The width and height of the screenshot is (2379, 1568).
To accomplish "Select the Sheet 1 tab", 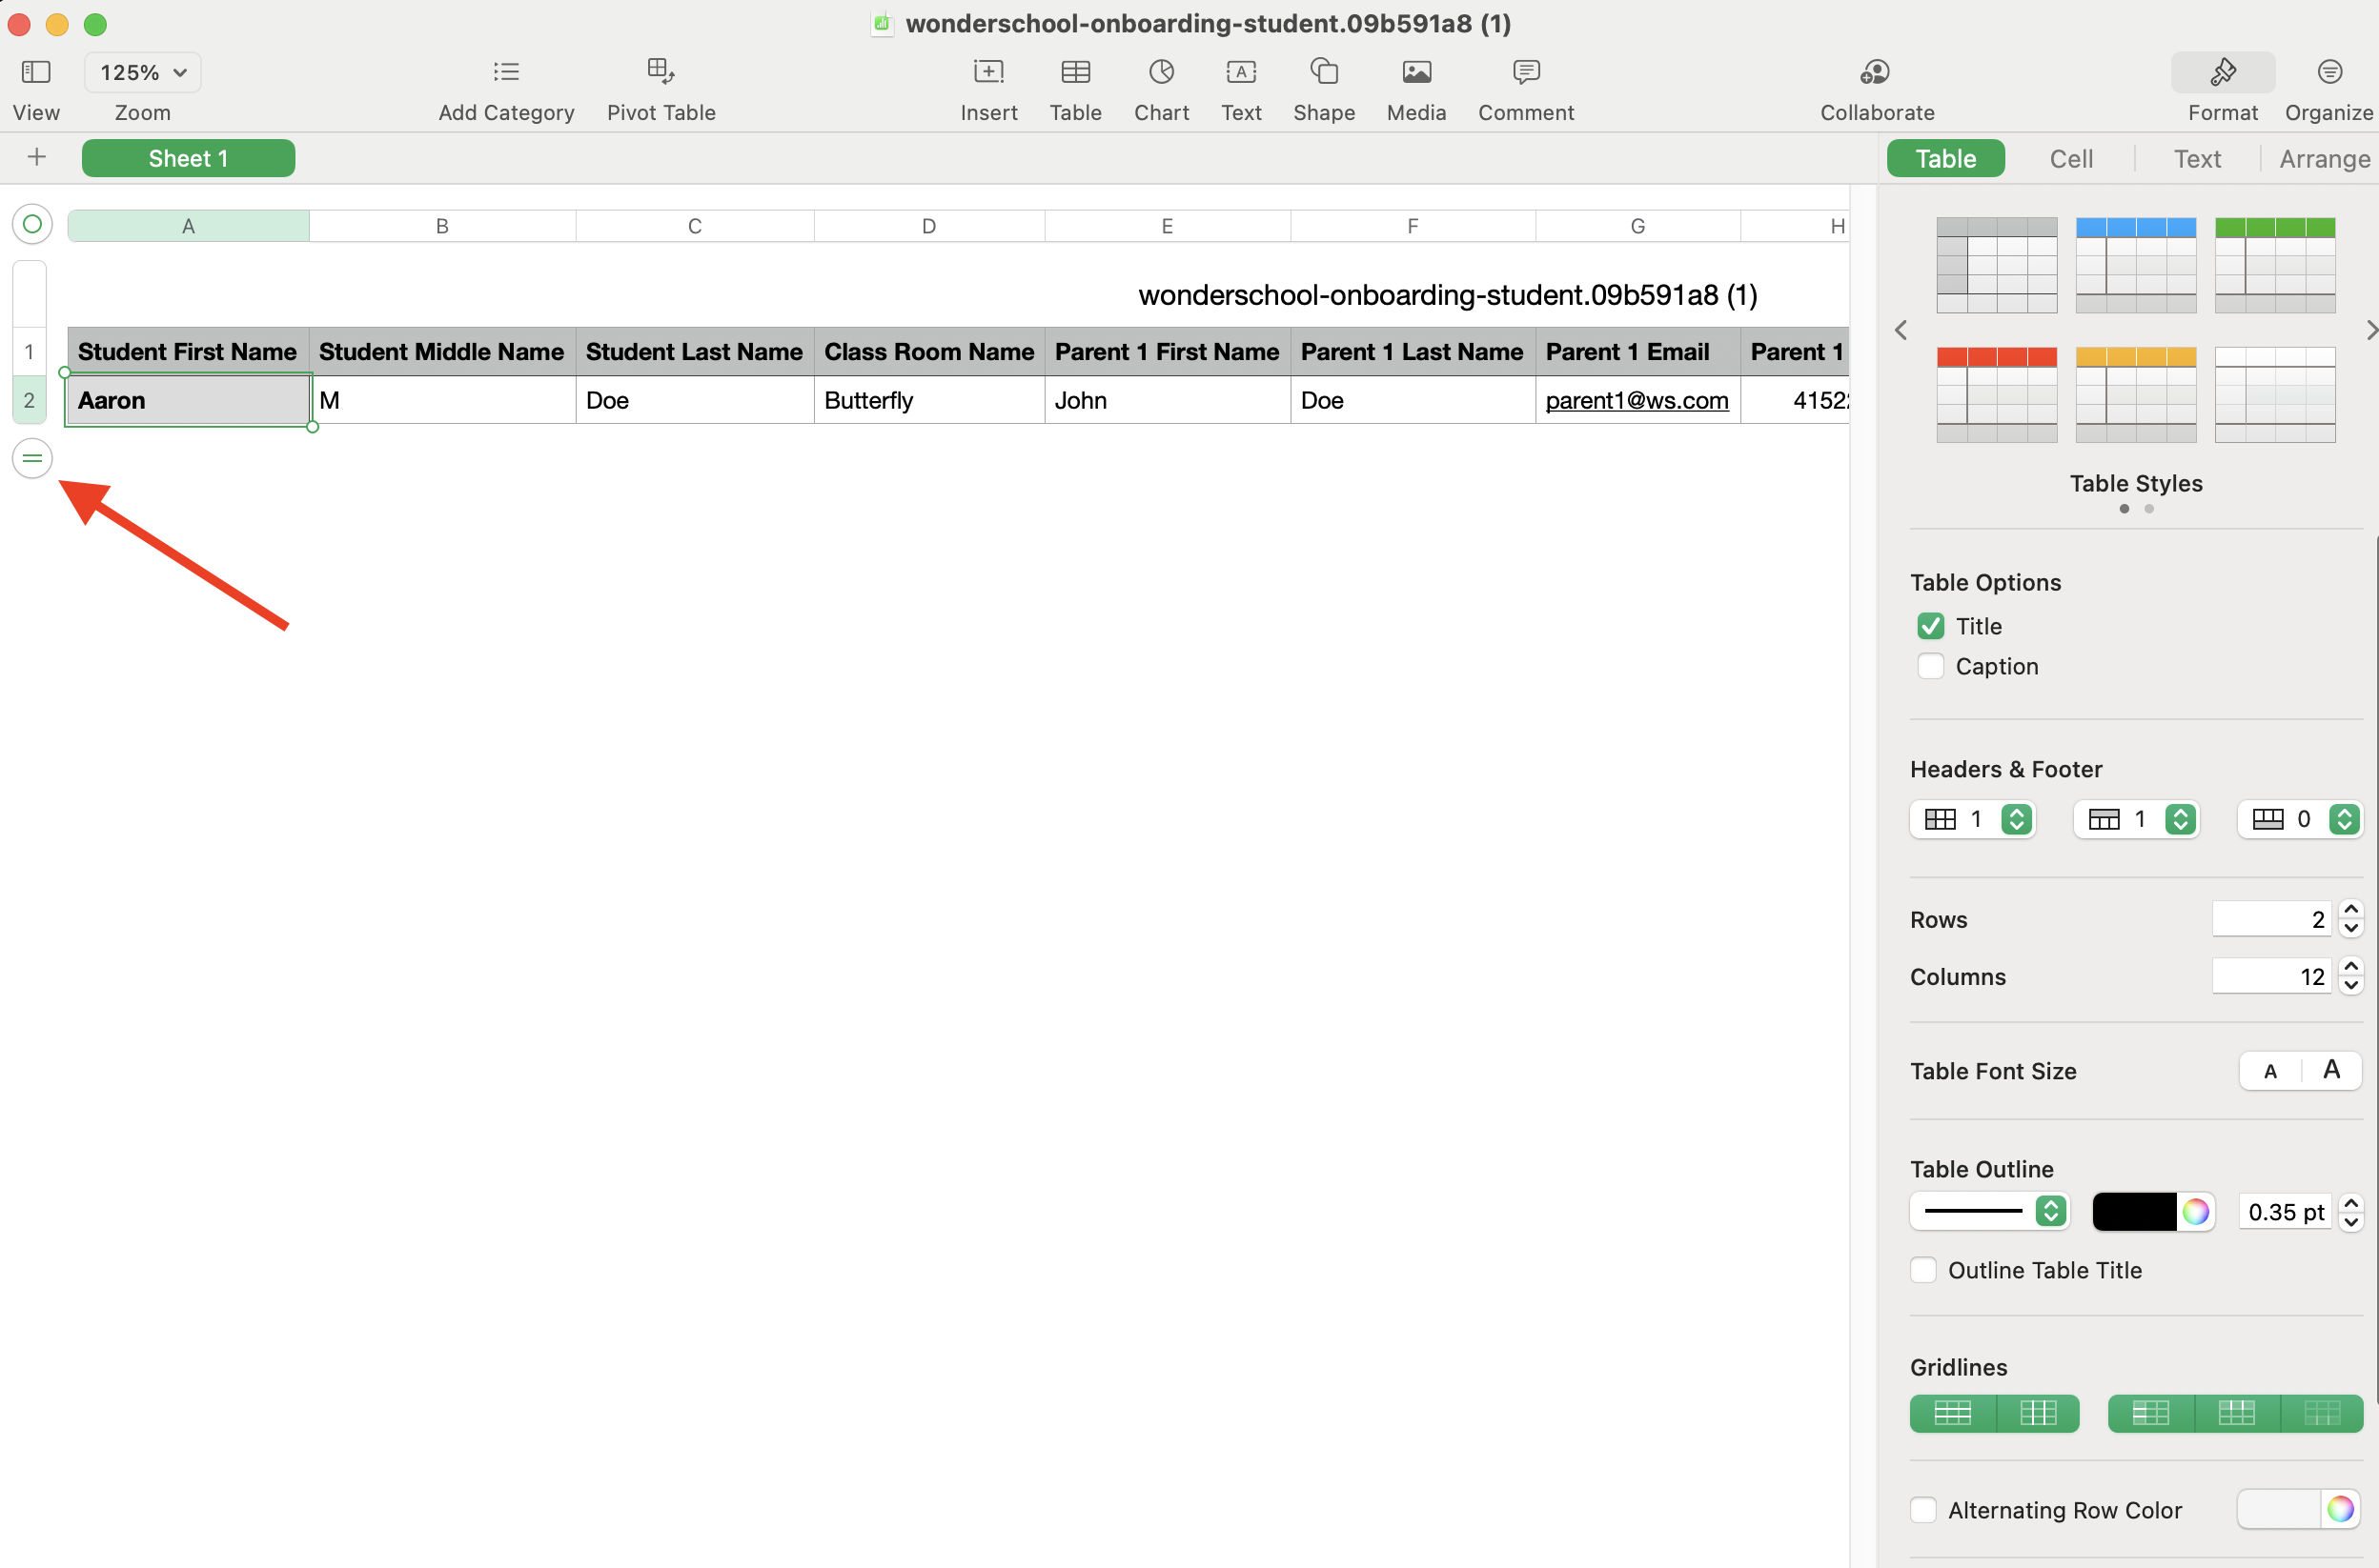I will pyautogui.click(x=188, y=158).
